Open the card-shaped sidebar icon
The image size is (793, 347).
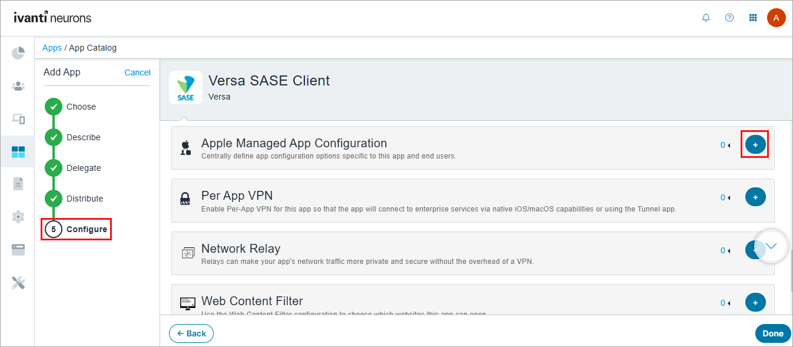18,250
